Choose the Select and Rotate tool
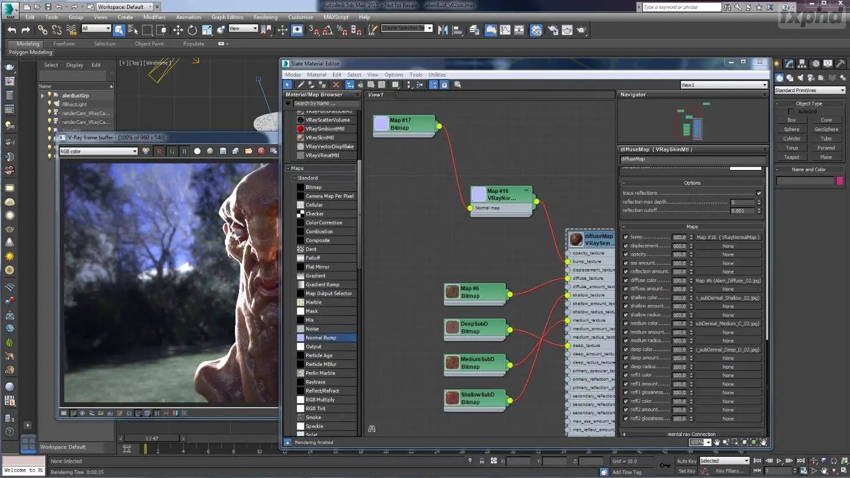Image resolution: width=850 pixels, height=478 pixels. click(192, 30)
